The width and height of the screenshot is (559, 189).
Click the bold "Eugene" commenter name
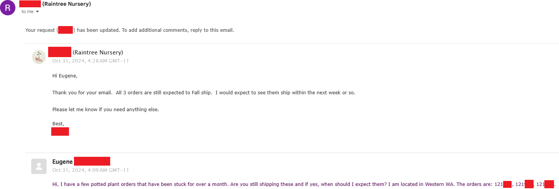[x=62, y=162]
